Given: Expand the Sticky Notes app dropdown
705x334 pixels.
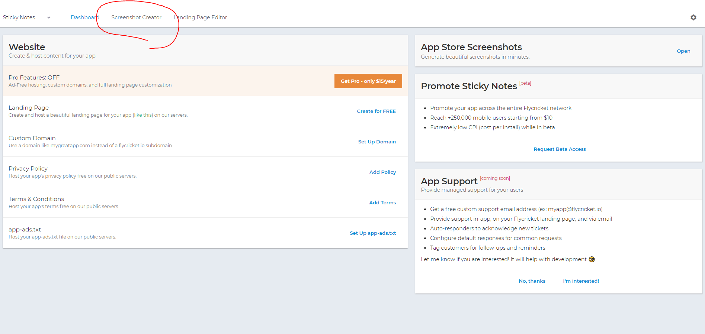Looking at the screenshot, I should pyautogui.click(x=26, y=17).
